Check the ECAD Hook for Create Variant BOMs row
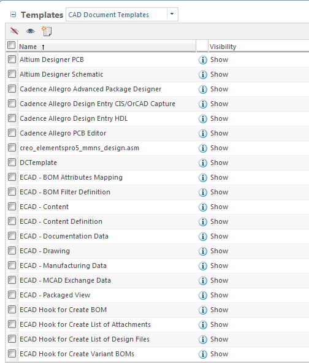Viewport: 309px width, 363px height. (x=12, y=354)
